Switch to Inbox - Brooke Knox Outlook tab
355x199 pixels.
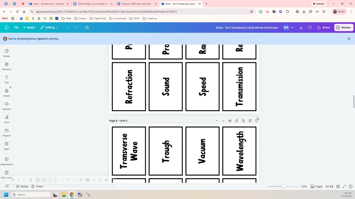click(49, 4)
